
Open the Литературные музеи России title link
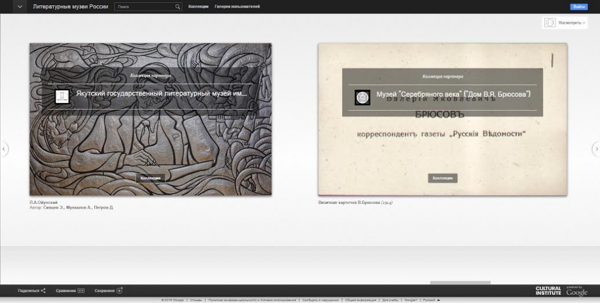tap(70, 6)
